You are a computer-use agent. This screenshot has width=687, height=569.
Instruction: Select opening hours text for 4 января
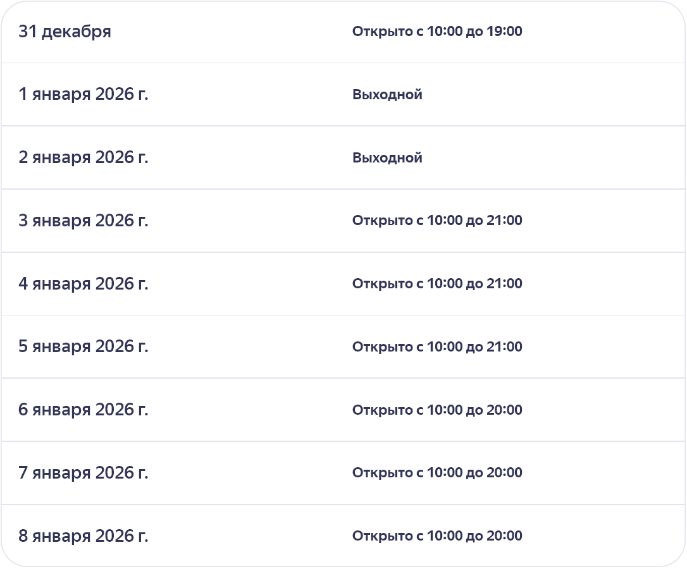click(436, 284)
